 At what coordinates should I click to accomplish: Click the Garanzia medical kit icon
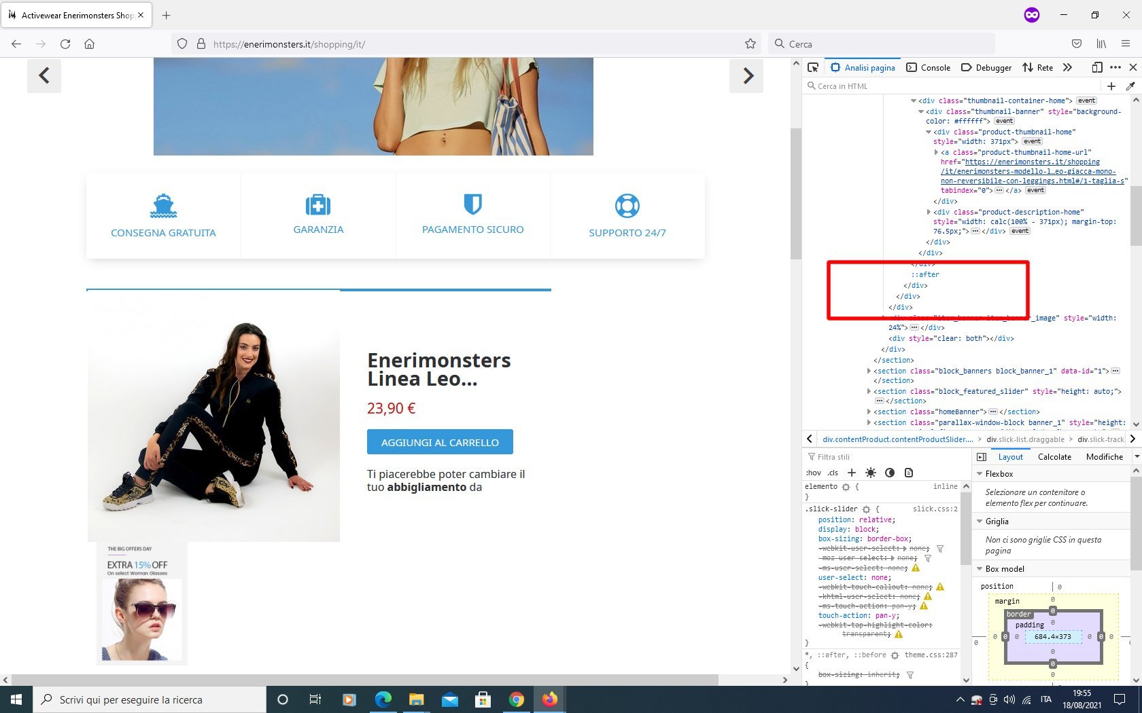point(318,204)
